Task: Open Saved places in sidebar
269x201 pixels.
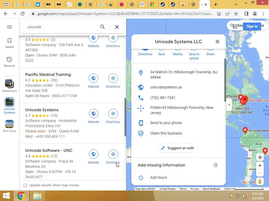Action: (9, 43)
